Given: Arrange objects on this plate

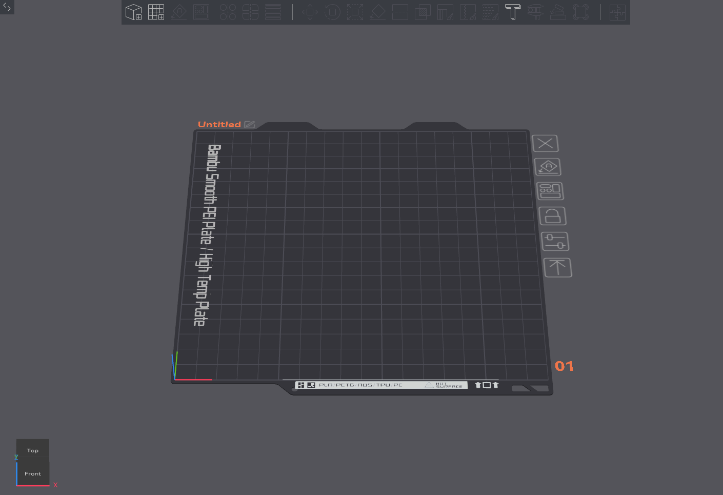Looking at the screenshot, I should coord(550,191).
